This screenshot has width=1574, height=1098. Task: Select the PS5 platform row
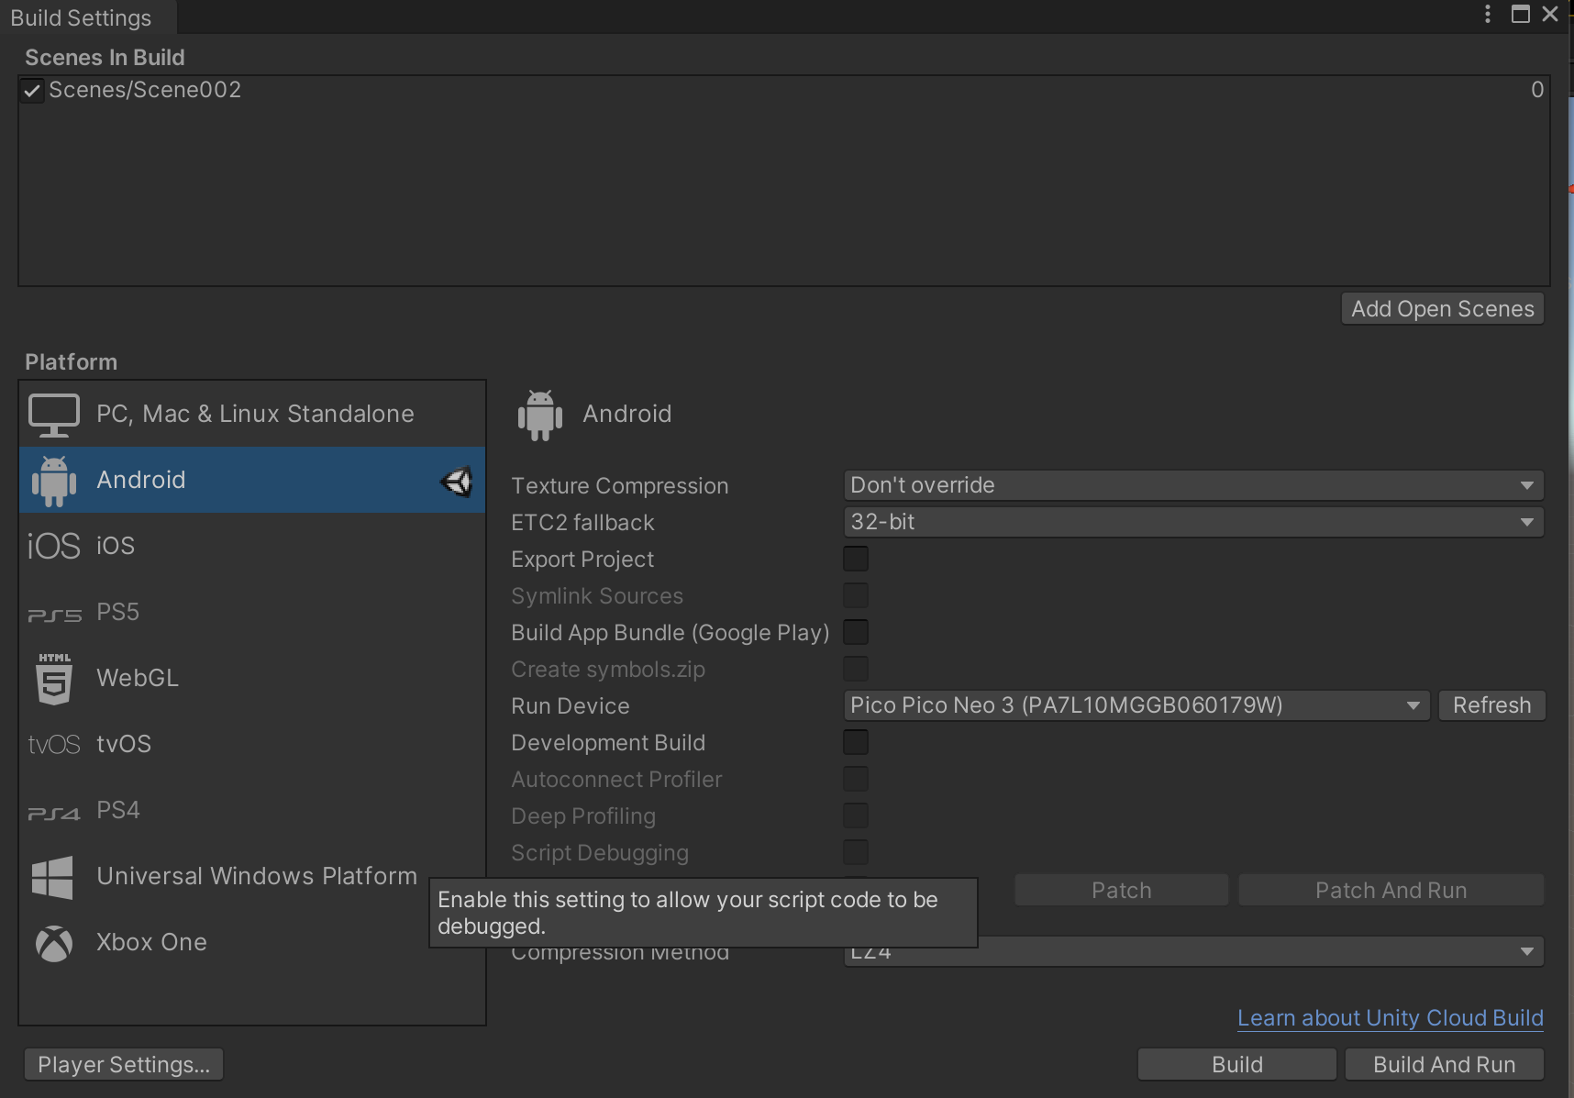[x=252, y=612]
